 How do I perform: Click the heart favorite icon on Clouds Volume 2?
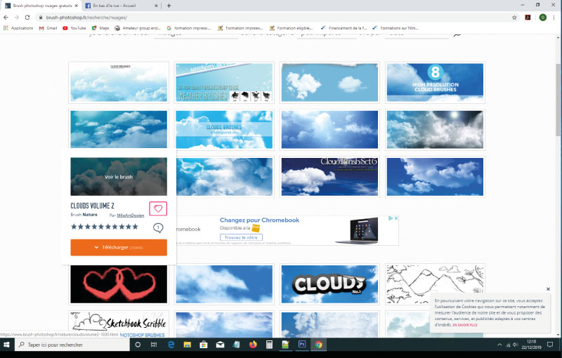158,208
